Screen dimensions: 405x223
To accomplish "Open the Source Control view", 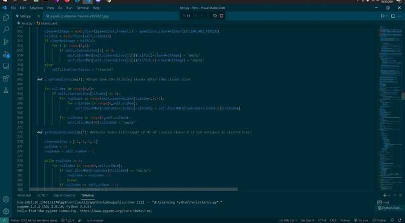I will [6, 42].
